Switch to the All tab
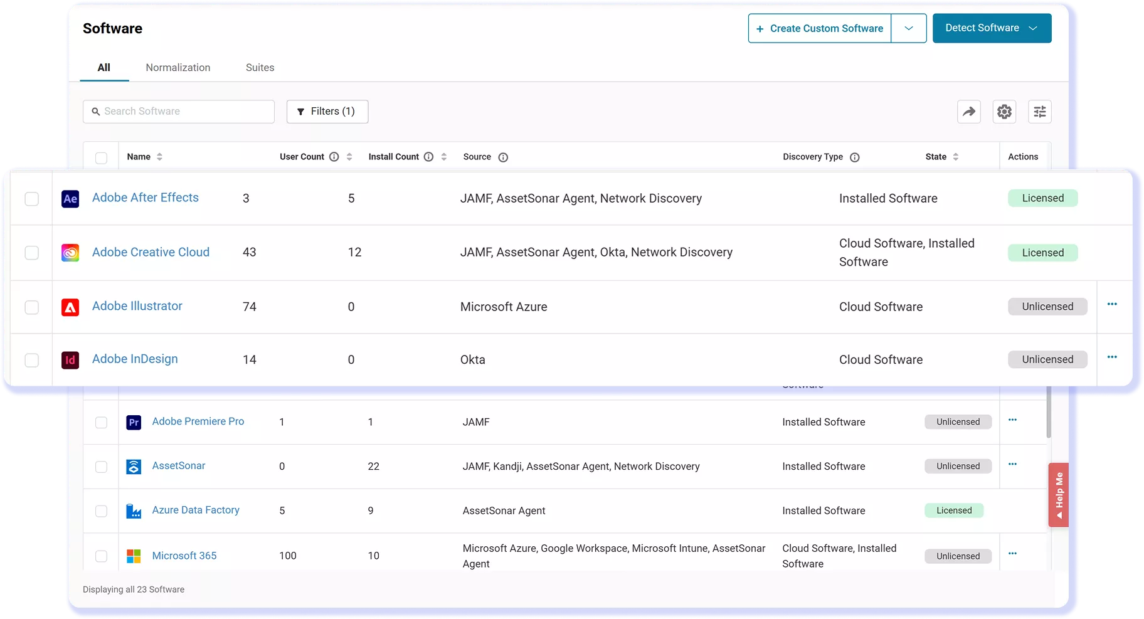 104,68
